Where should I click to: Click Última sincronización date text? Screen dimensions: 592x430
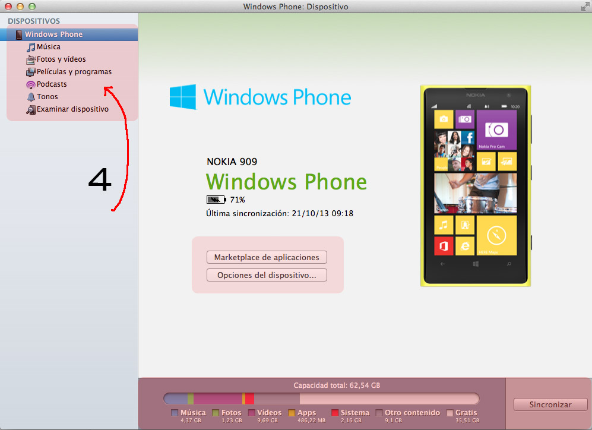tap(280, 213)
